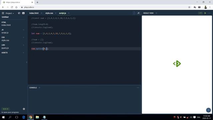The image size is (213, 120).
Task: Add an asset in ASSETS section
Action: pos(23,53)
